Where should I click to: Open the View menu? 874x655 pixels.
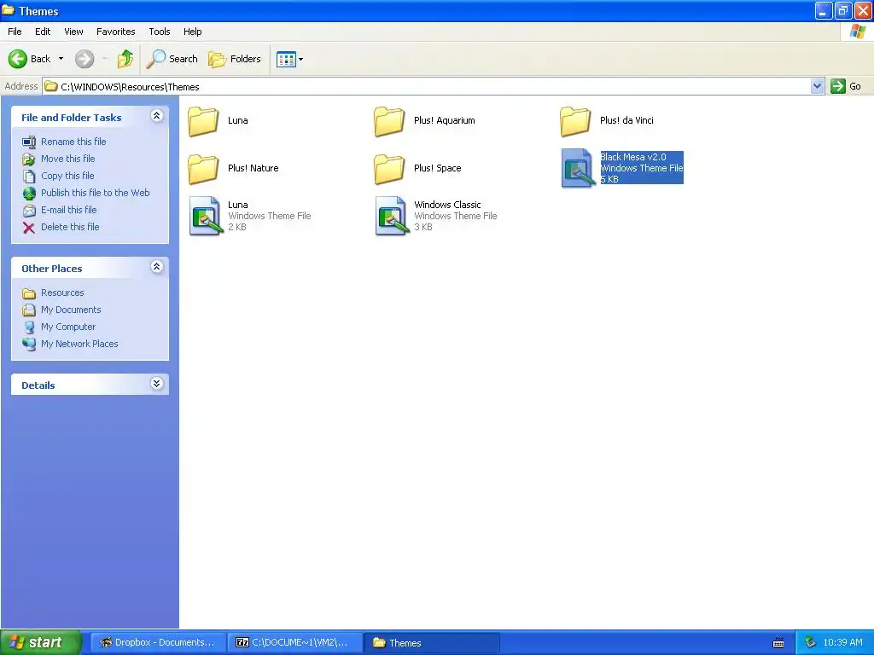[73, 32]
